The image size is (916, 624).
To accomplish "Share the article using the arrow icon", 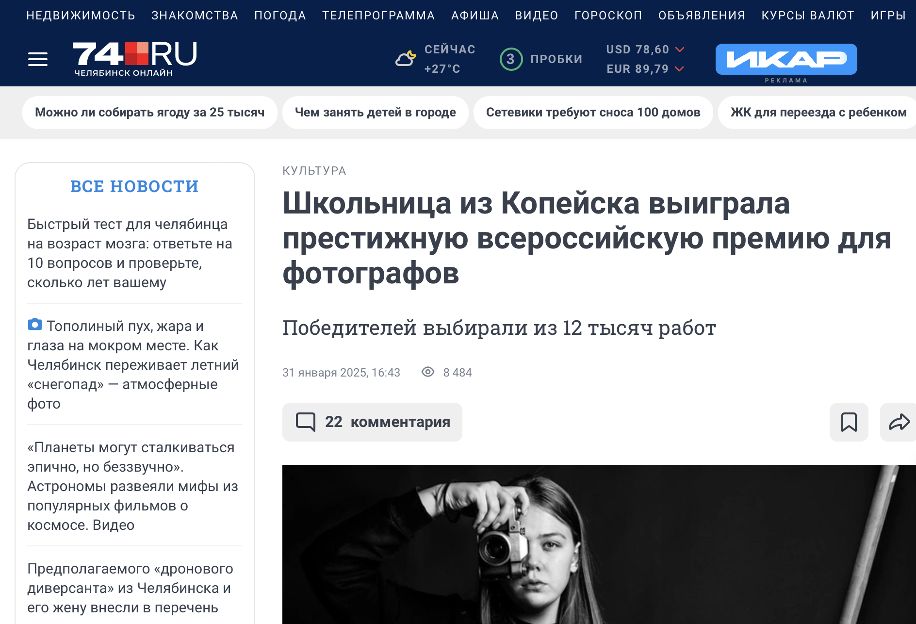I will click(x=899, y=422).
